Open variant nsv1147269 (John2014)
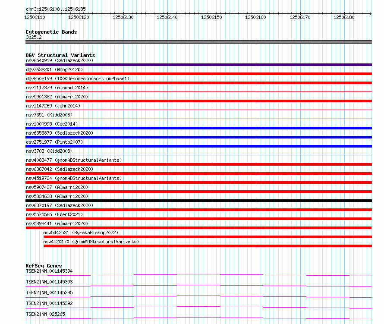The height and width of the screenshot is (324, 384). pos(53,106)
